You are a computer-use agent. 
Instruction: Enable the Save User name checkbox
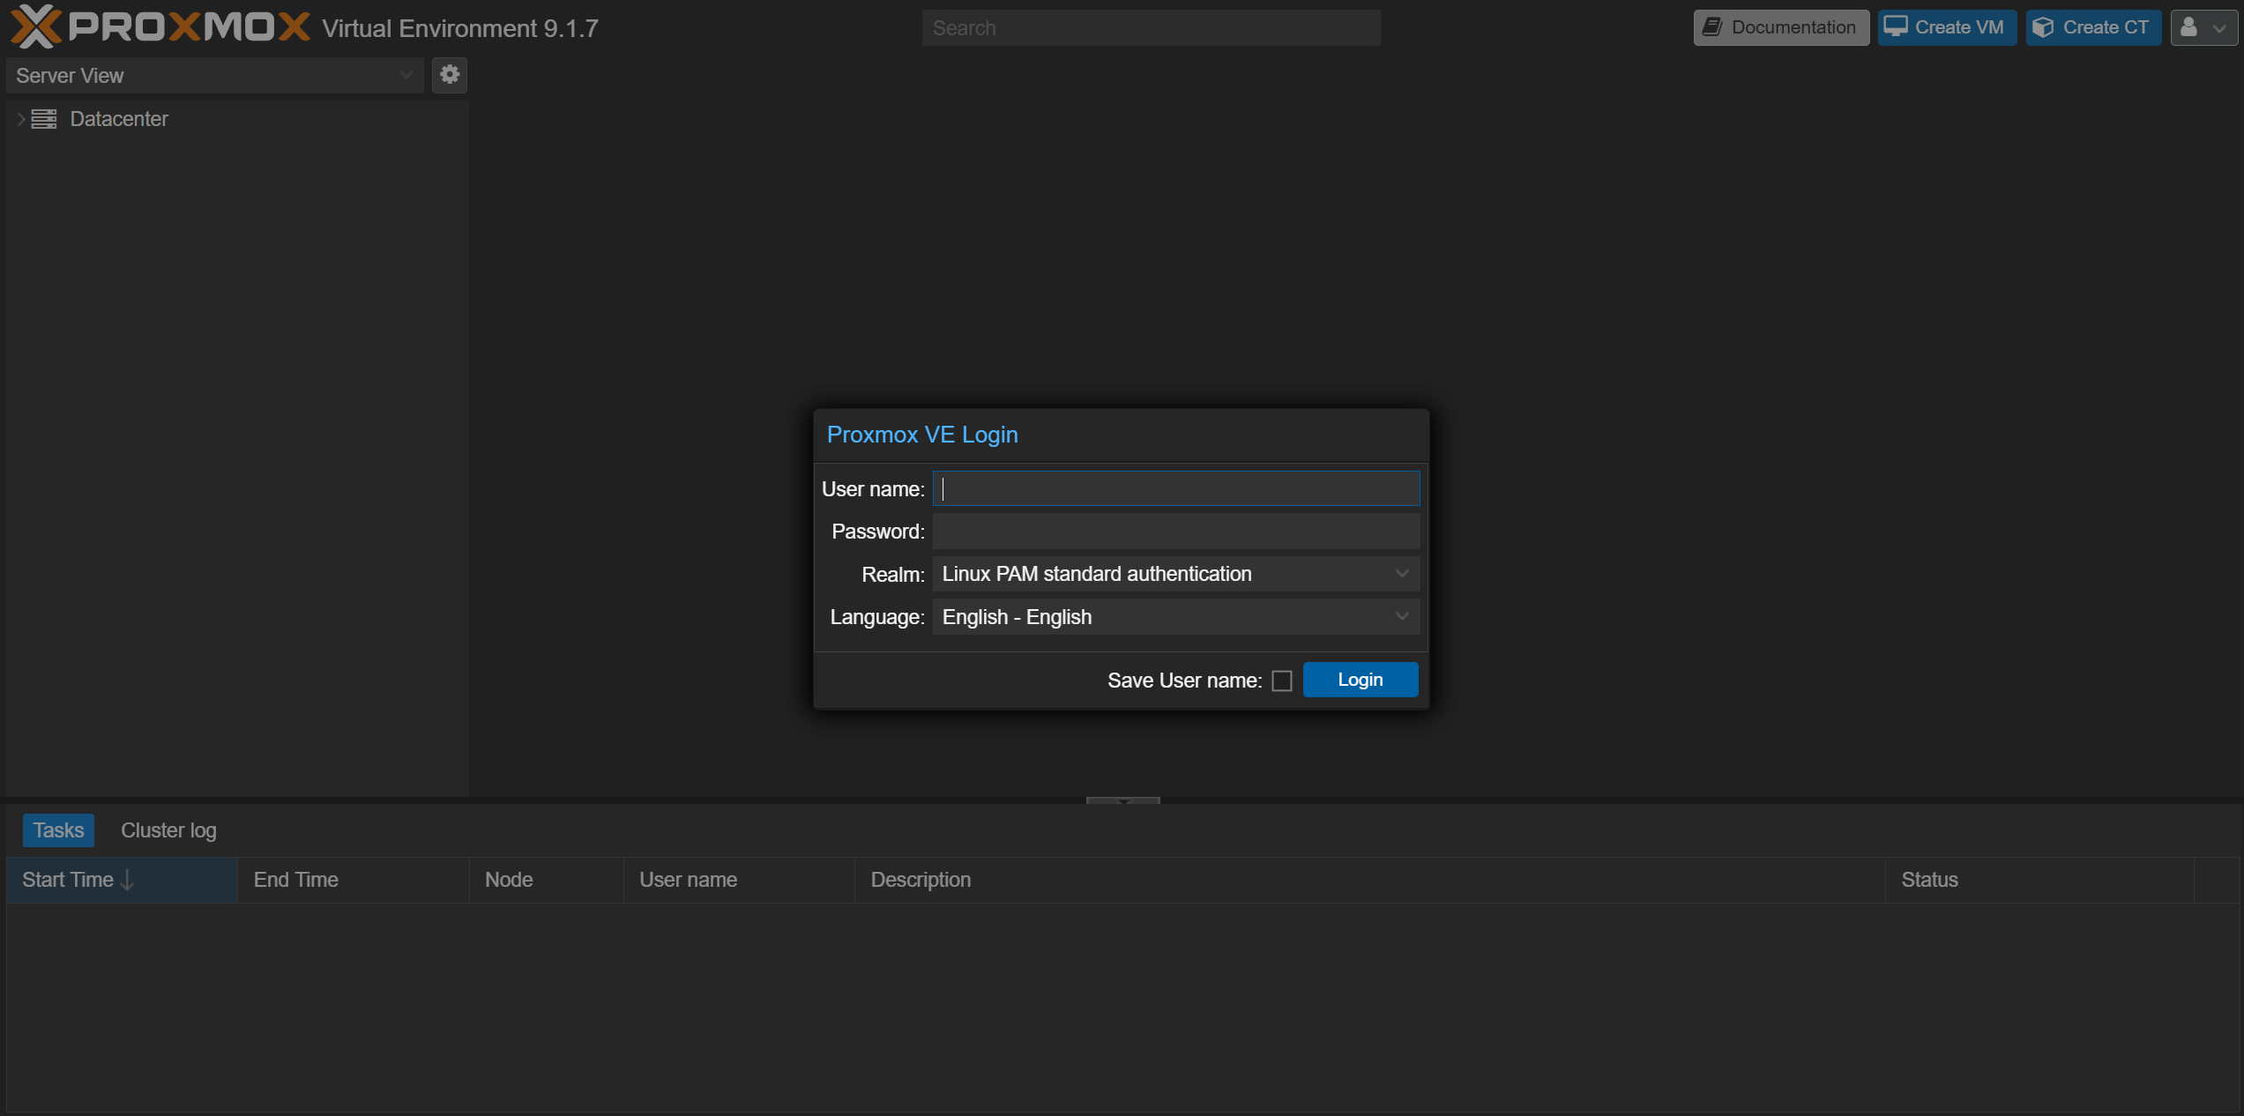(1282, 681)
